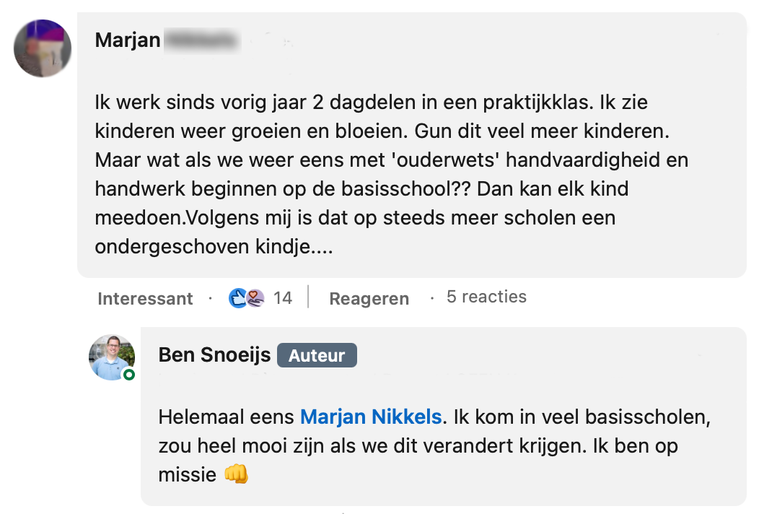The height and width of the screenshot is (514, 759).
Task: Open the blue Marjan Nikkels mention
Action: pyautogui.click(x=370, y=417)
